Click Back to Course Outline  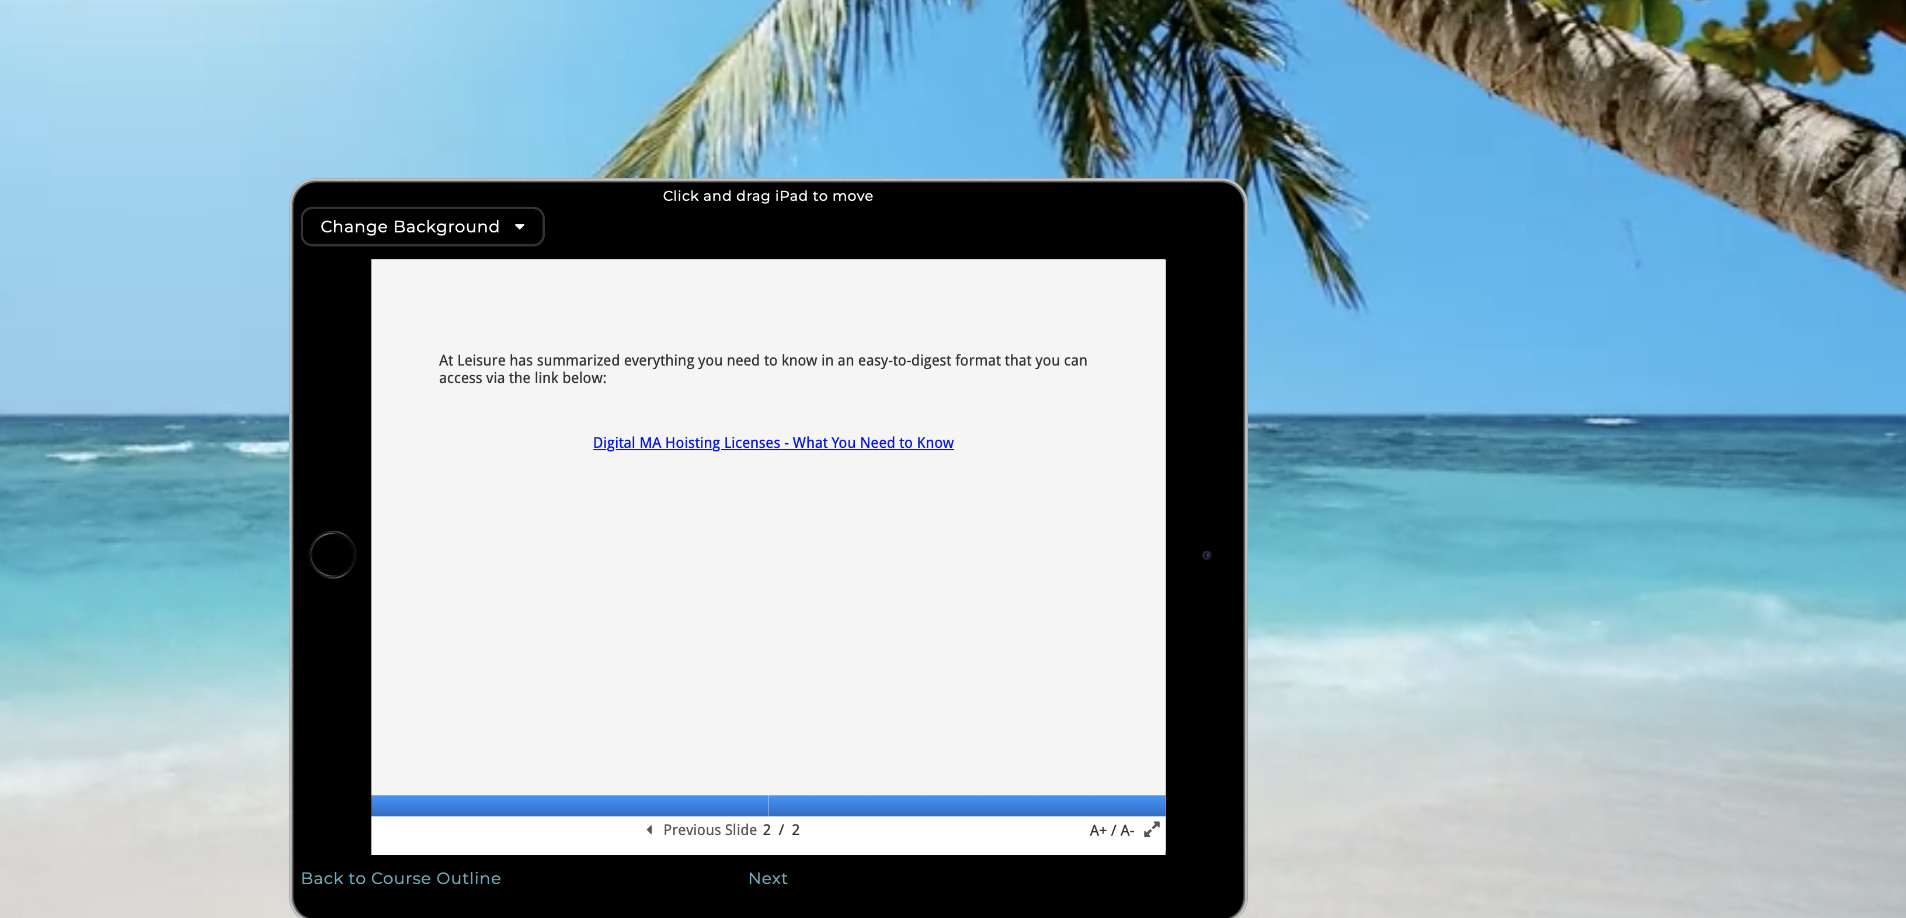click(400, 878)
